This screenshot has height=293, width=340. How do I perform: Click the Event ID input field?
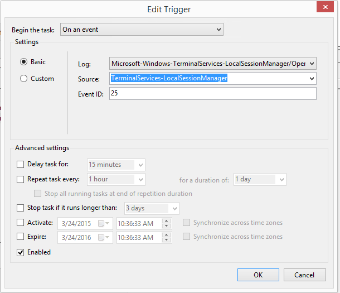point(212,93)
